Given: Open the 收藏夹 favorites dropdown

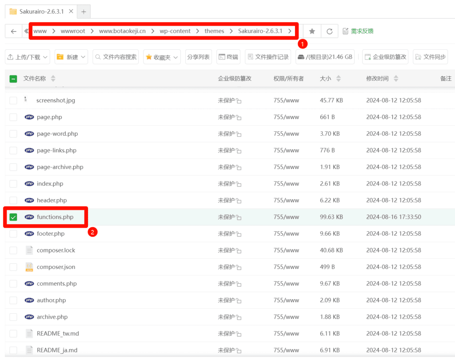Looking at the screenshot, I should [x=161, y=56].
